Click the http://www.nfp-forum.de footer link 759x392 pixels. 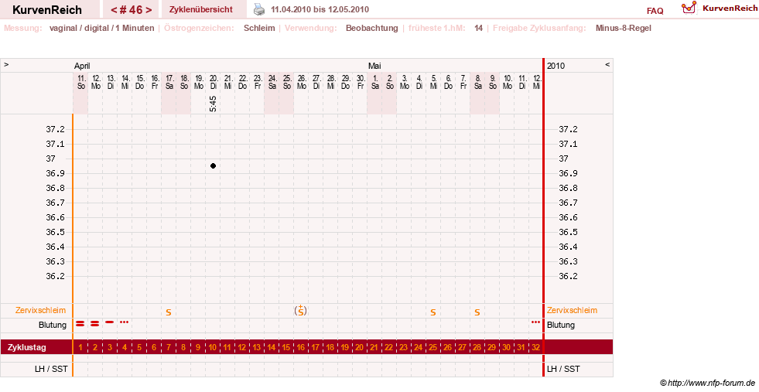(x=712, y=383)
